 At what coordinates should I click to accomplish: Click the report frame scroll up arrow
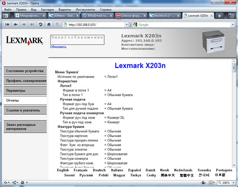(x=234, y=61)
